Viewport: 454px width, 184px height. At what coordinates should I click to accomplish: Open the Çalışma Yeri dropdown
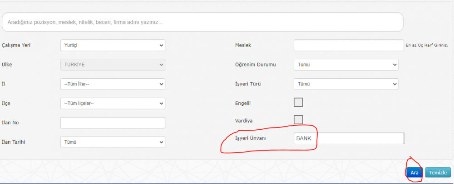tap(113, 45)
